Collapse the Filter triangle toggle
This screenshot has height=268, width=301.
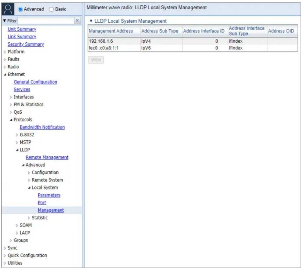click(5, 21)
